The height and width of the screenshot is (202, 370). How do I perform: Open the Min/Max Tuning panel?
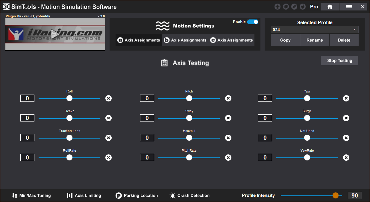31,195
